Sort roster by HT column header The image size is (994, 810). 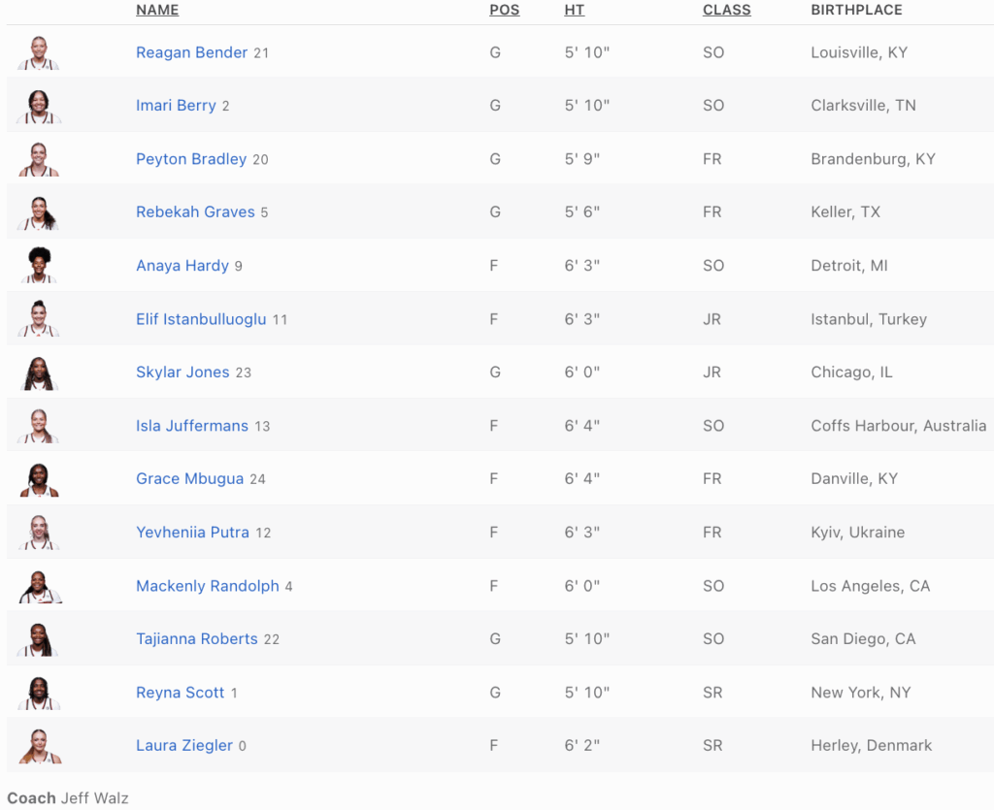tap(574, 10)
